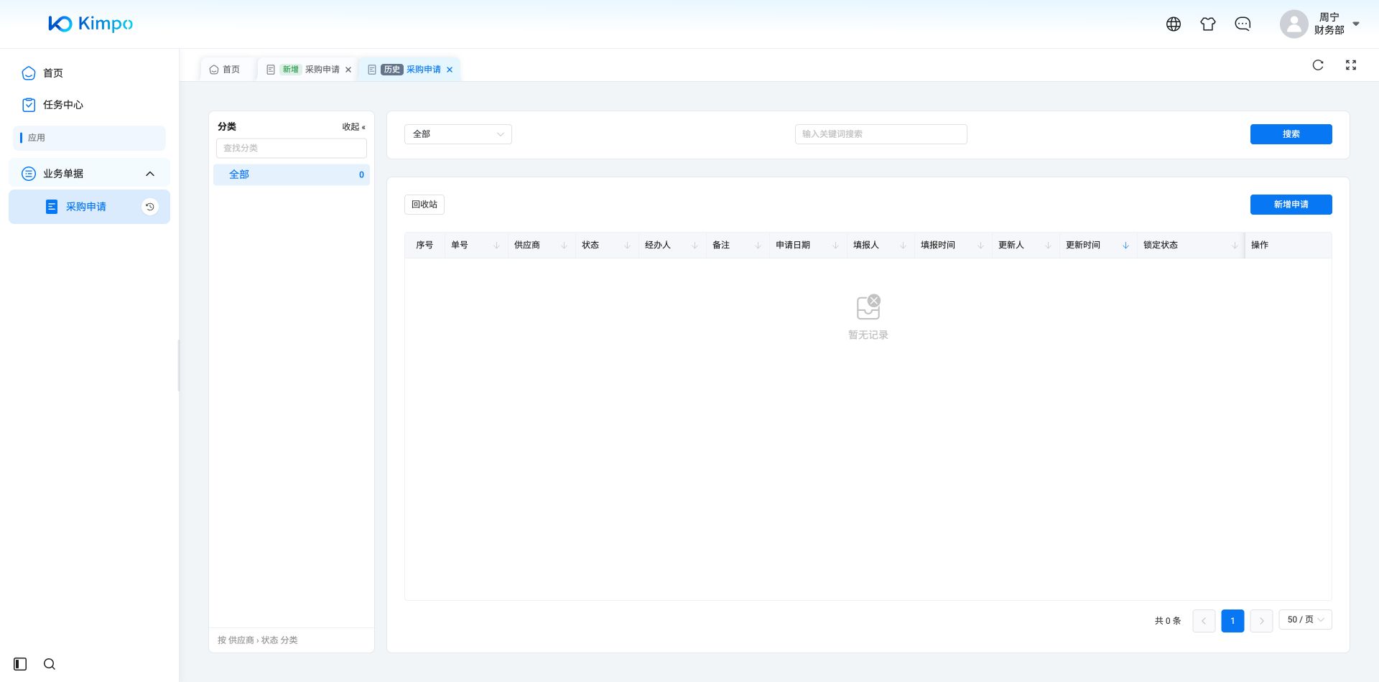Sort by 供应商 column arrow
The image size is (1379, 682).
[x=564, y=246]
